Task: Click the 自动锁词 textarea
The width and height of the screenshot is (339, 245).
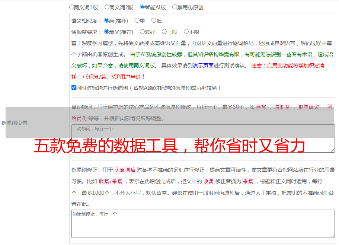Action: (x=203, y=139)
